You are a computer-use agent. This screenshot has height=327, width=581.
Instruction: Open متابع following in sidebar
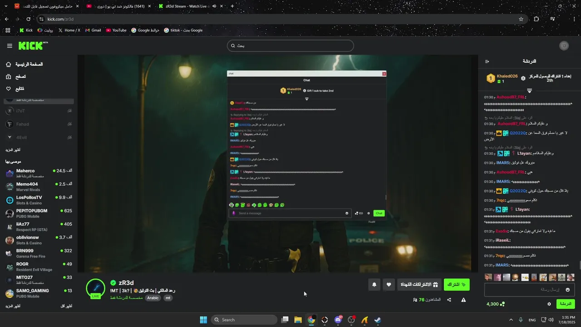point(15,89)
